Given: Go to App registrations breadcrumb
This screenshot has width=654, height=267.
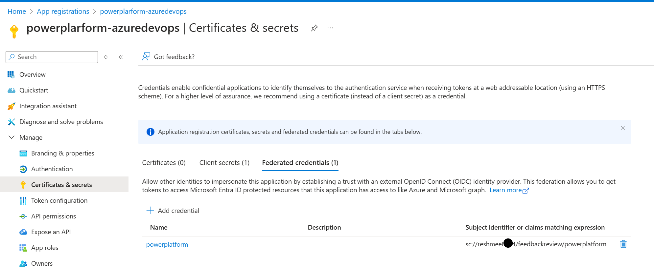Looking at the screenshot, I should click(63, 11).
